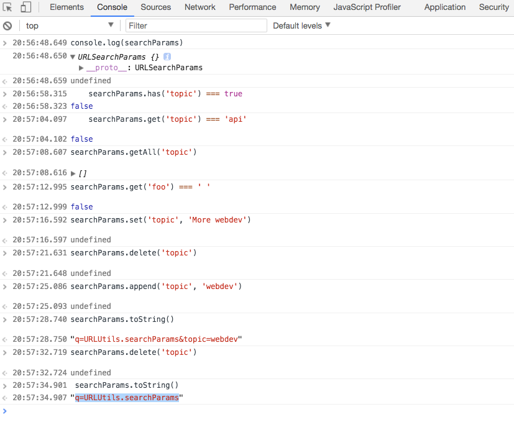This screenshot has height=422, width=514.
Task: Collapse the URLSearchParams {} object
Action: (73, 57)
